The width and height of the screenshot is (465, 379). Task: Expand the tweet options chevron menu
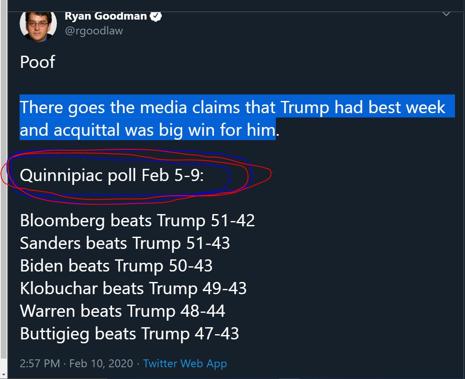(x=446, y=14)
